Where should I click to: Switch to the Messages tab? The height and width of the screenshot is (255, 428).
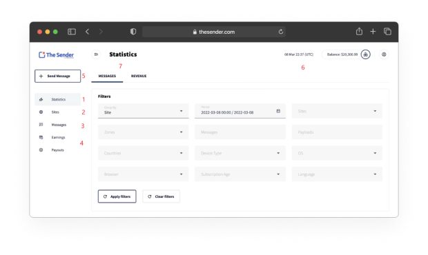(107, 76)
